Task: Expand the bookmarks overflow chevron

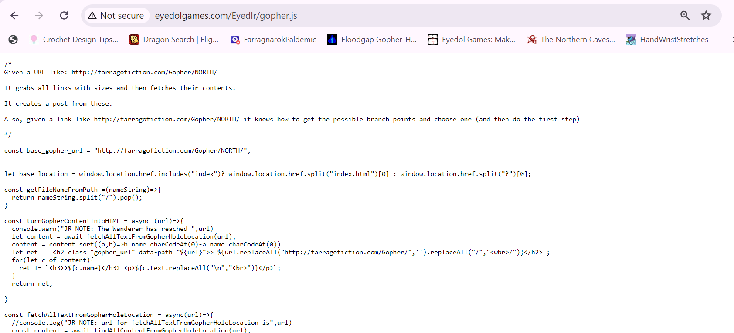Action: [732, 40]
